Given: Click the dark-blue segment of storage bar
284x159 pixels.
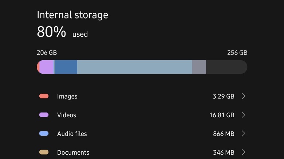Looking at the screenshot, I should [x=66, y=67].
